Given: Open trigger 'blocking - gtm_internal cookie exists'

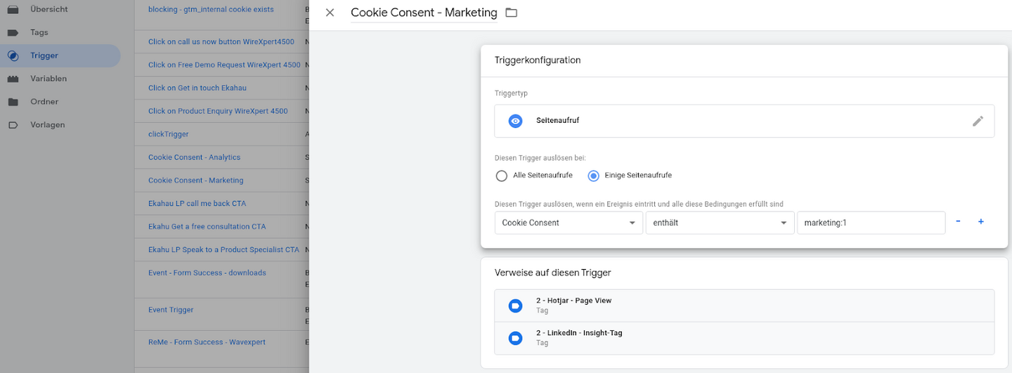Looking at the screenshot, I should coord(211,10).
